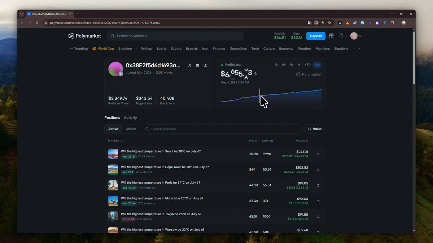
Task: Open the Cash balance of $32.16
Action: pos(297,36)
